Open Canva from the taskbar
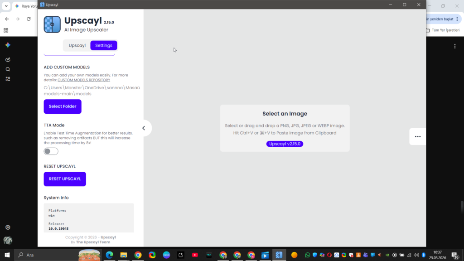464x261 pixels. pyautogui.click(x=166, y=255)
